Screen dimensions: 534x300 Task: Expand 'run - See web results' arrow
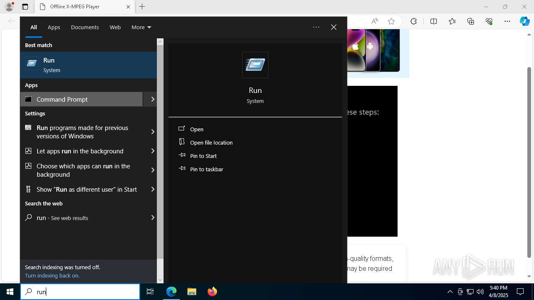pos(153,217)
